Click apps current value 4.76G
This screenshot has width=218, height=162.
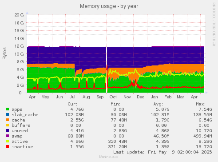coord(77,109)
